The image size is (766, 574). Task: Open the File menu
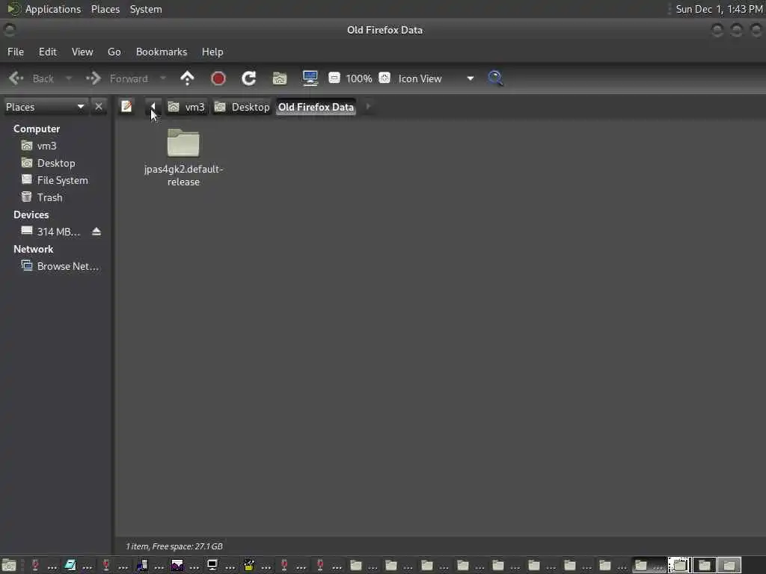pos(16,52)
